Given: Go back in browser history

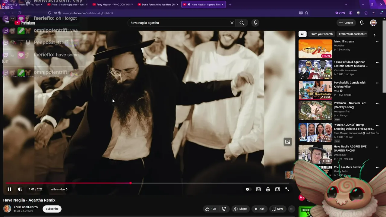Looking at the screenshot, I should (5, 13).
